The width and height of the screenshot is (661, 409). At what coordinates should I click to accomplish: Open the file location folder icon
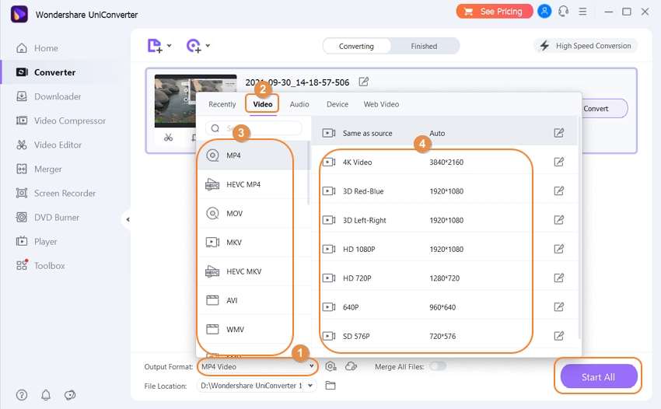(x=330, y=386)
